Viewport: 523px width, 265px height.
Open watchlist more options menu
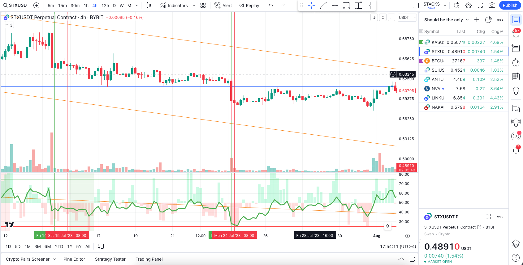click(500, 20)
